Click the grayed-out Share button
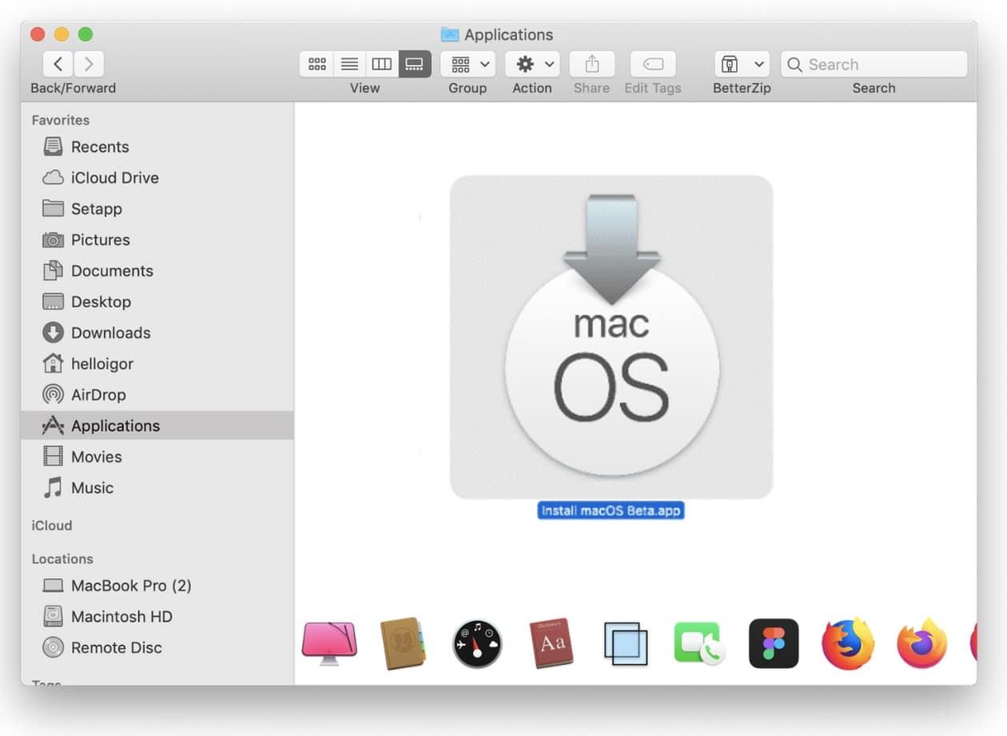 [591, 64]
